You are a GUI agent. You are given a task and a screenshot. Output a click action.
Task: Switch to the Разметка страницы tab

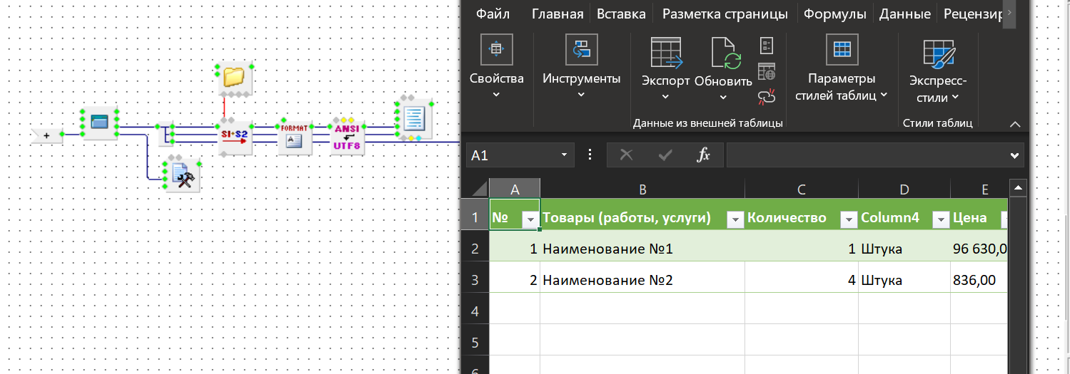tap(725, 14)
